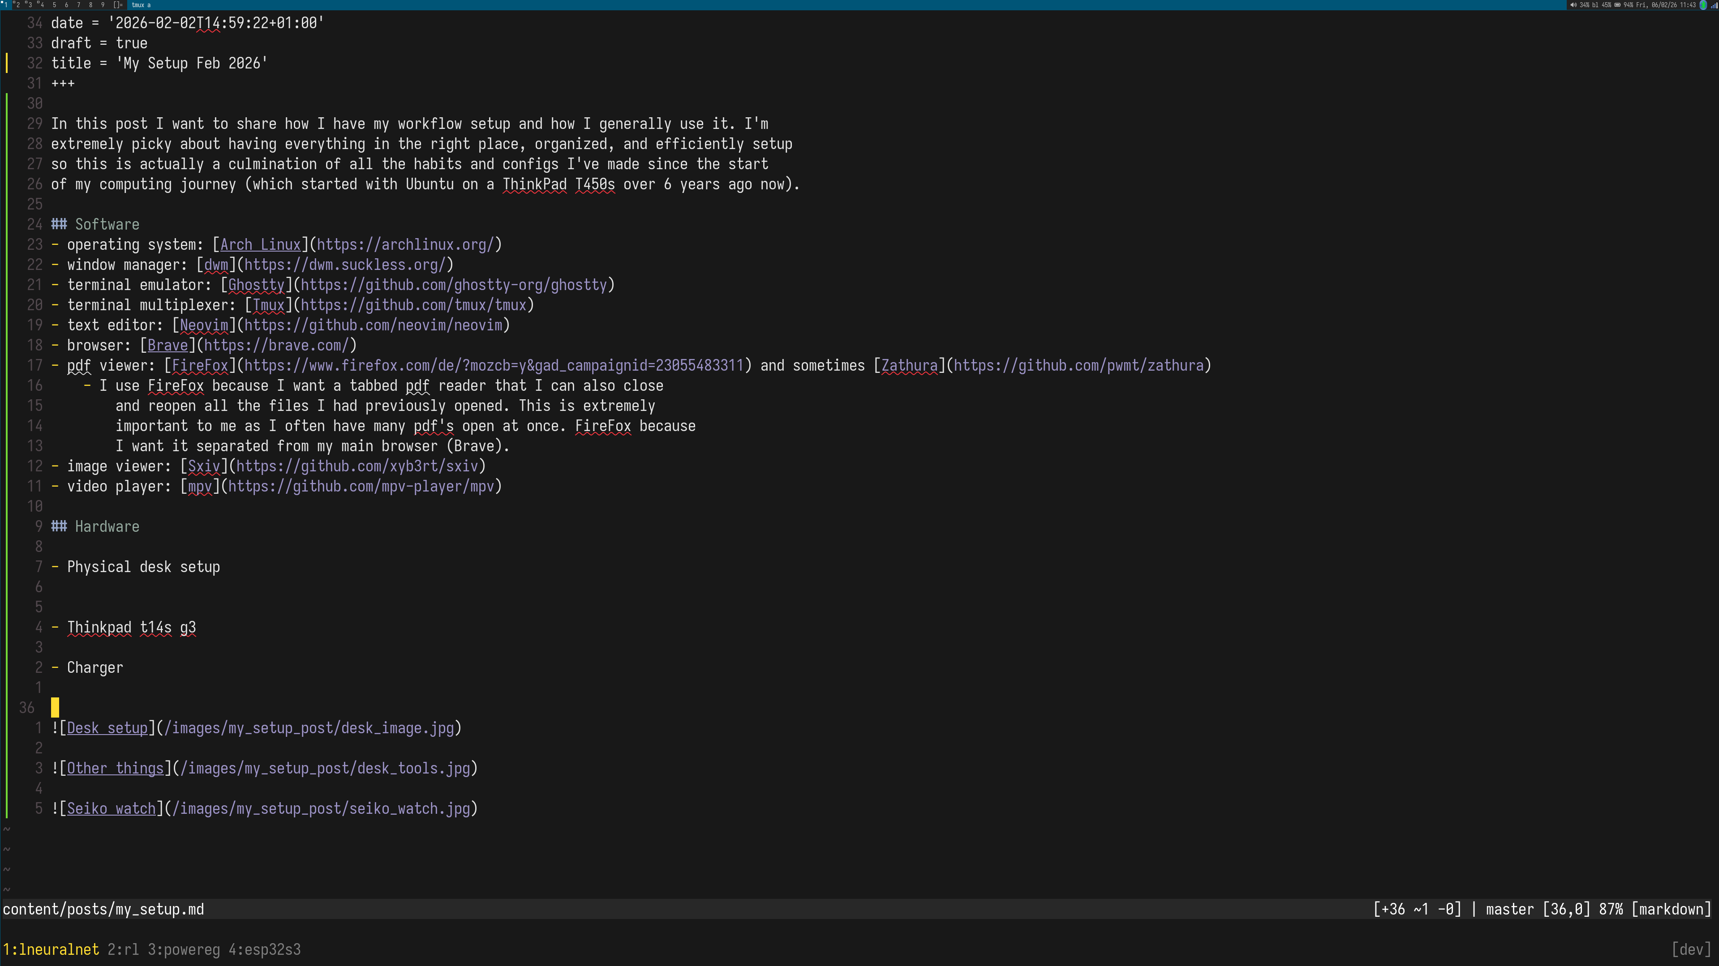
Task: Click the "Neovim" hyperlink
Action: pyautogui.click(x=204, y=325)
